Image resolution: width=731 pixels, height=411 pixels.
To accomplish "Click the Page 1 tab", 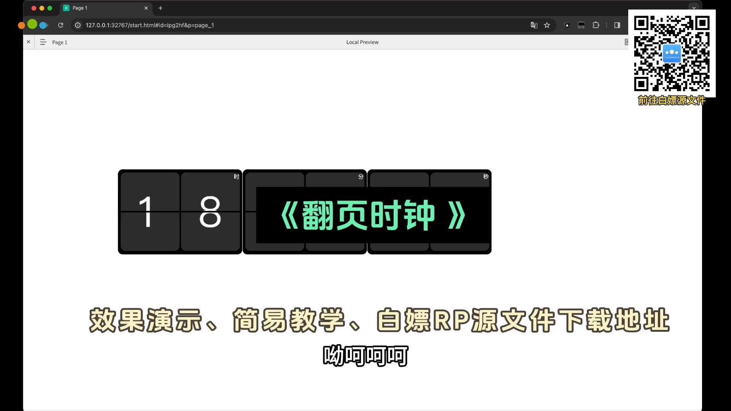I will click(x=101, y=8).
